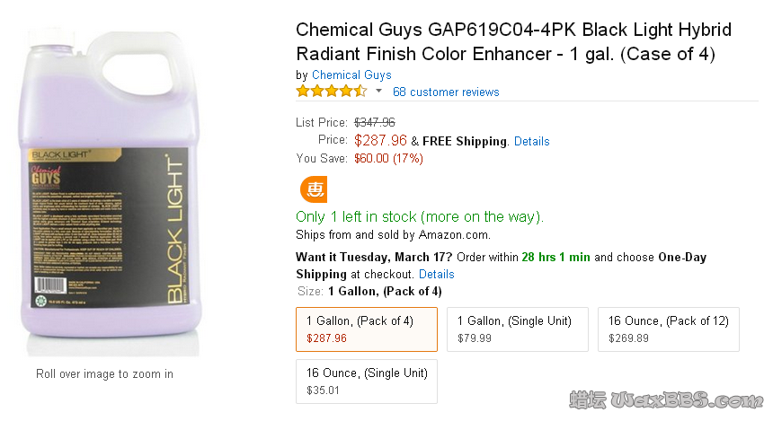Select the 16 Ounce (Single Unit) option

point(366,382)
